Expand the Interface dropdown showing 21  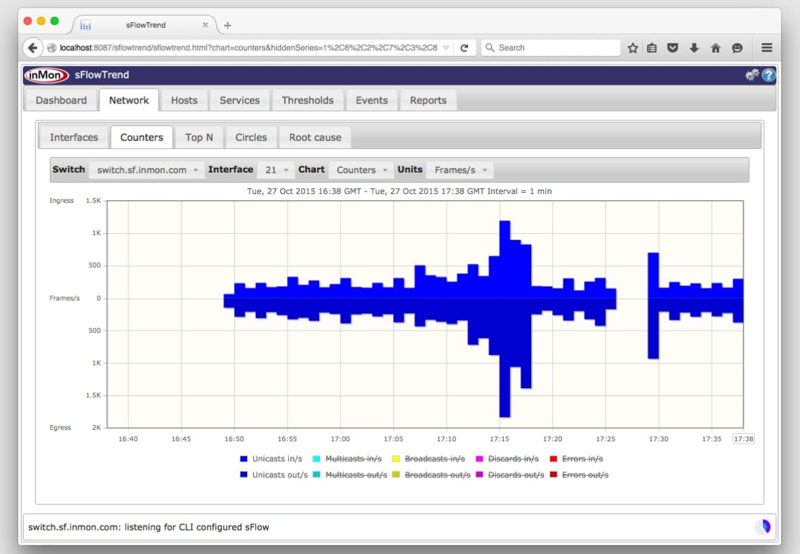[276, 170]
